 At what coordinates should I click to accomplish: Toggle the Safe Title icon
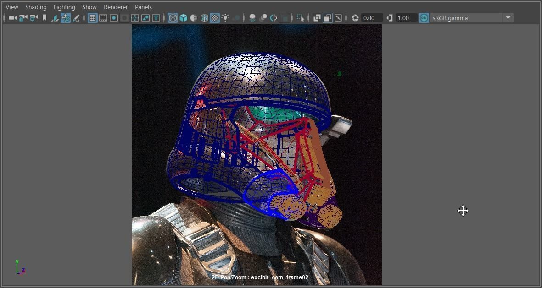pos(156,18)
